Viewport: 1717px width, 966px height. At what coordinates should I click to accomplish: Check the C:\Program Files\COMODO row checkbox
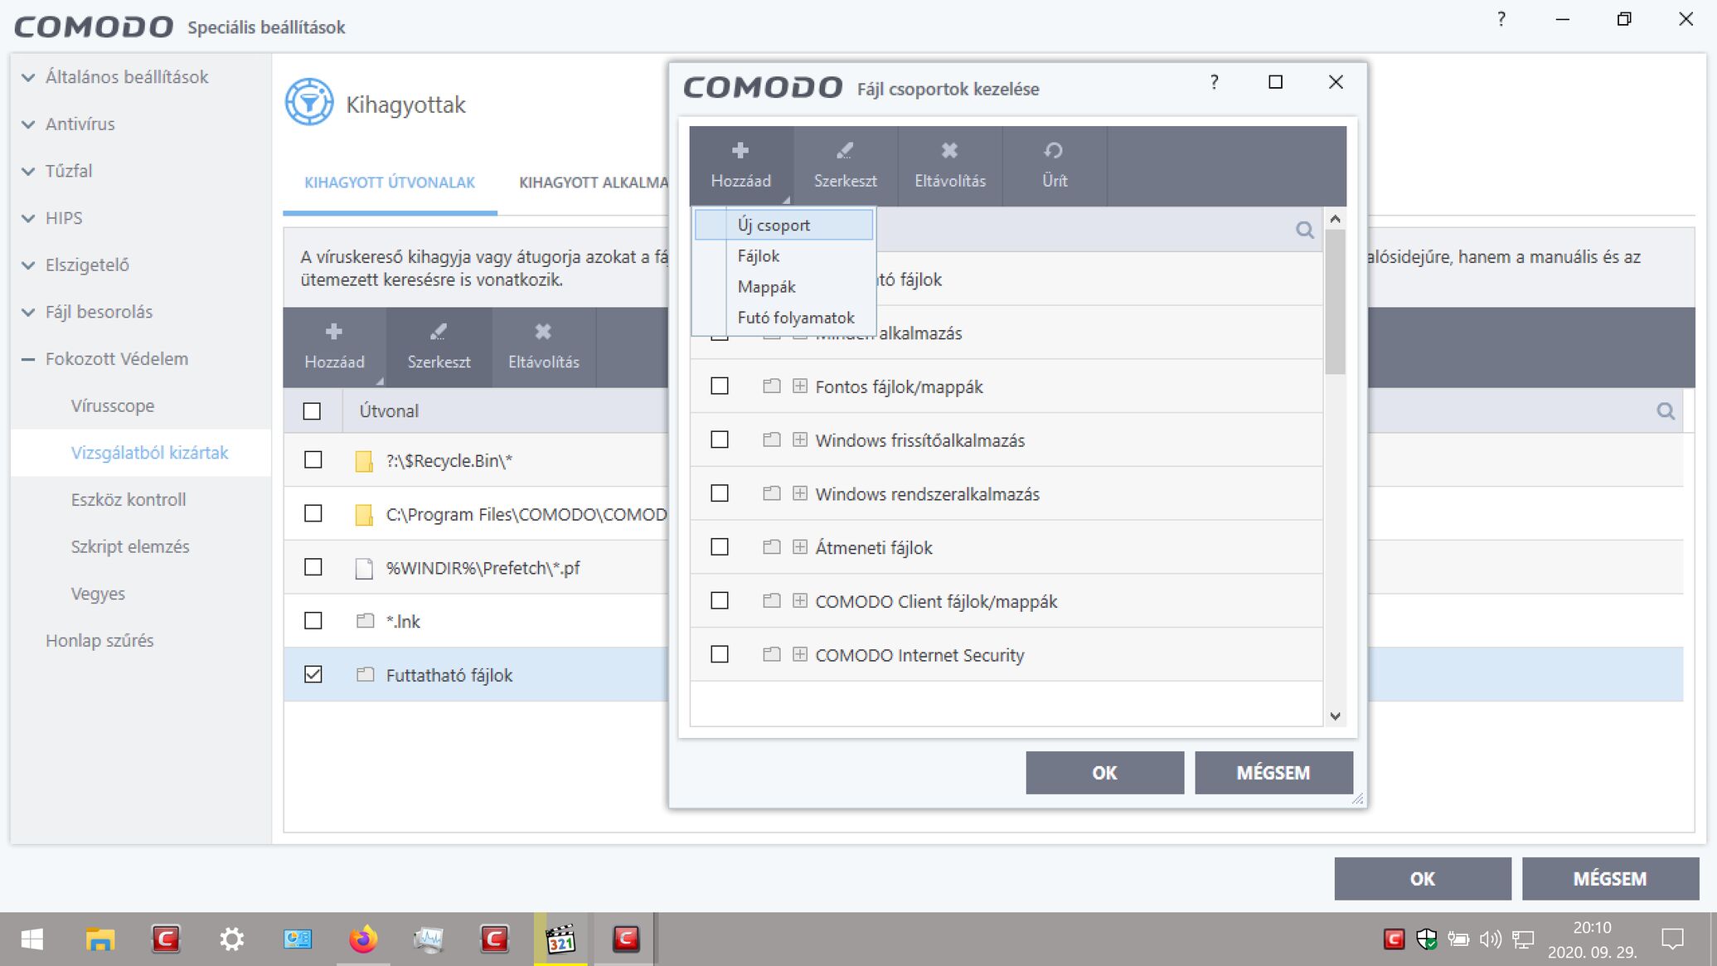tap(313, 514)
